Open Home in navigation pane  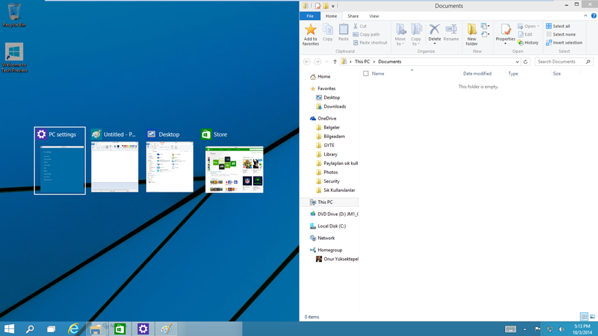click(320, 76)
